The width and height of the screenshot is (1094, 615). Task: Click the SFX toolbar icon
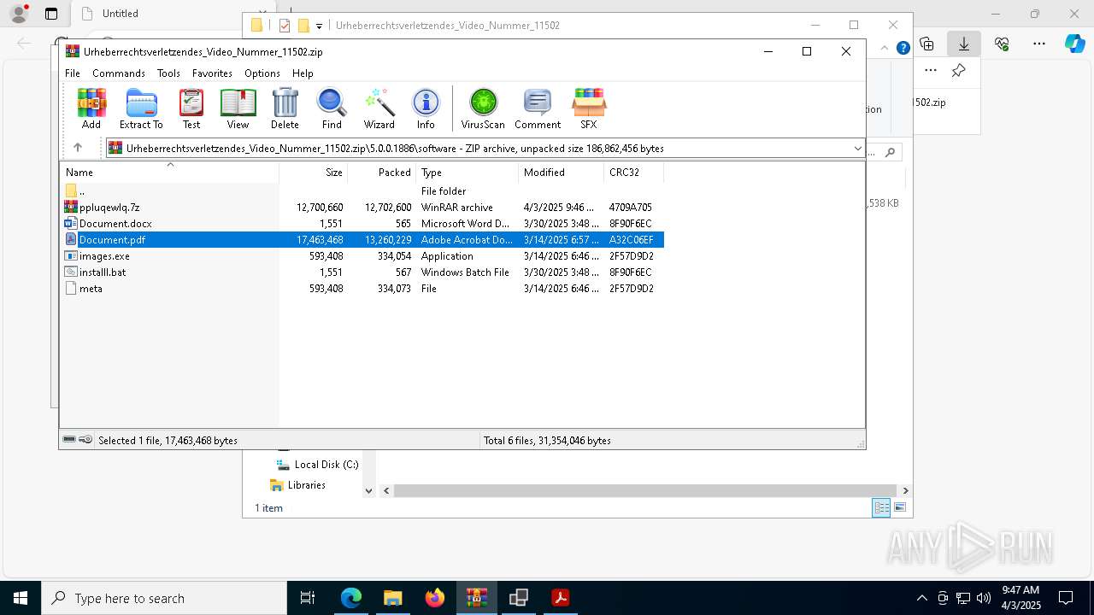589,108
